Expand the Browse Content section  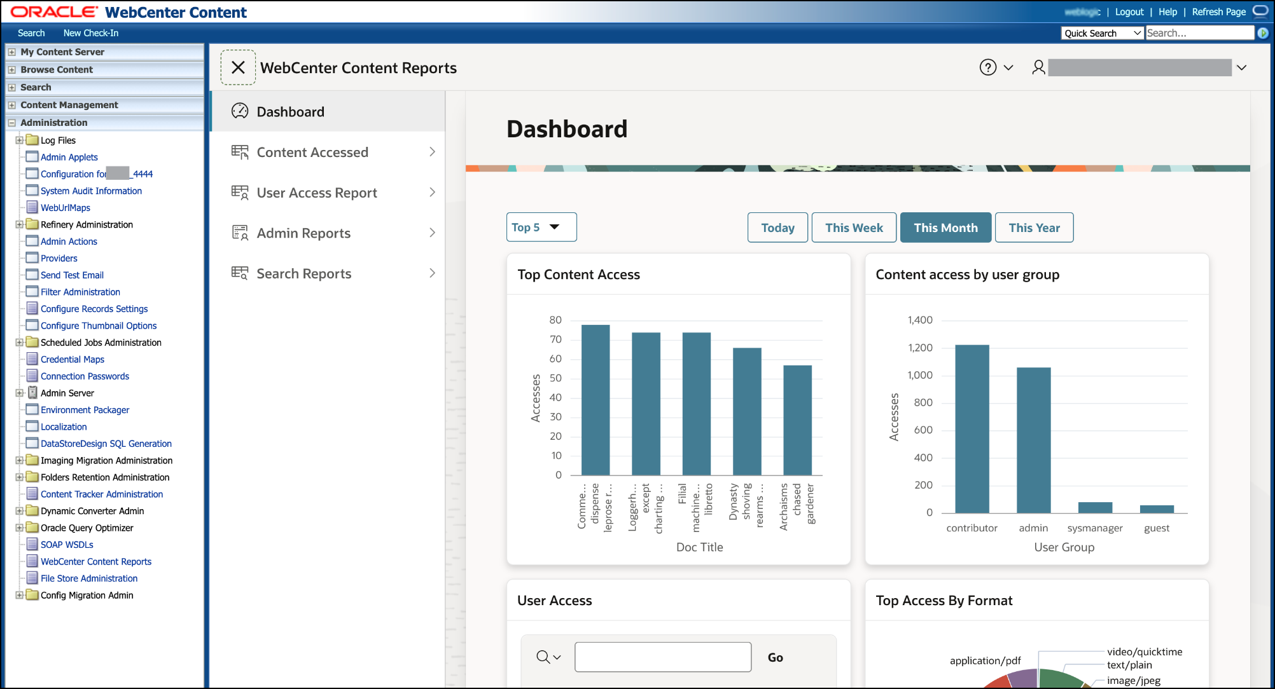tap(11, 70)
